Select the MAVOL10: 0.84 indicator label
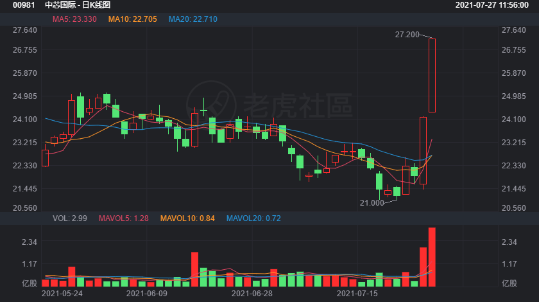539x302 pixels. tap(188, 218)
